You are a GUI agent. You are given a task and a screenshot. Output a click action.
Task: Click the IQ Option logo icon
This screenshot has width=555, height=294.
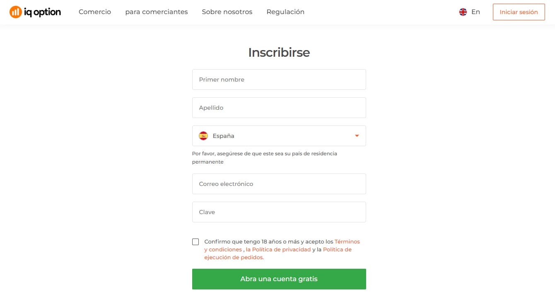(15, 12)
